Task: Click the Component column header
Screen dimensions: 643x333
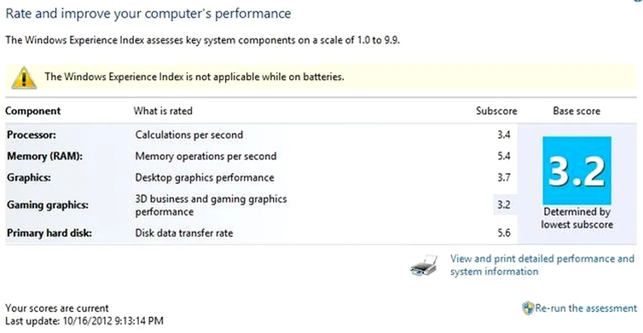Action: pos(33,111)
